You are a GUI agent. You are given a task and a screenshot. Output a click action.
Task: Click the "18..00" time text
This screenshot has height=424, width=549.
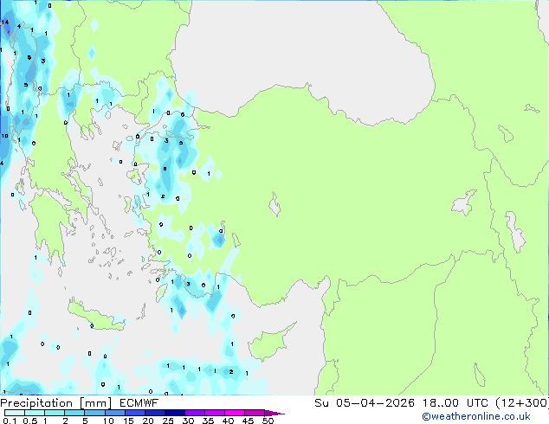point(441,403)
